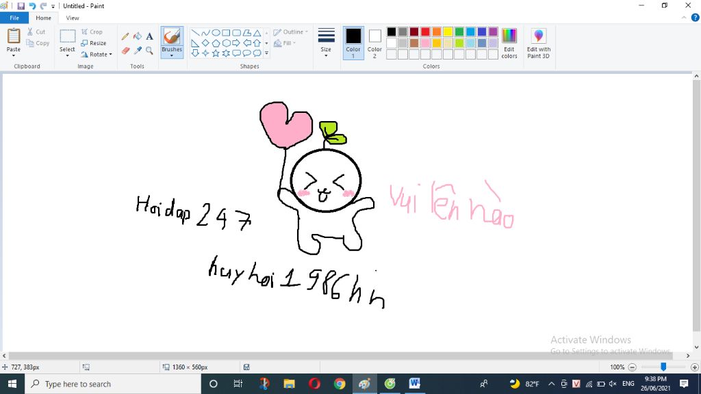Click the Paint Help question mark icon
Image resolution: width=701 pixels, height=394 pixels.
(695, 18)
